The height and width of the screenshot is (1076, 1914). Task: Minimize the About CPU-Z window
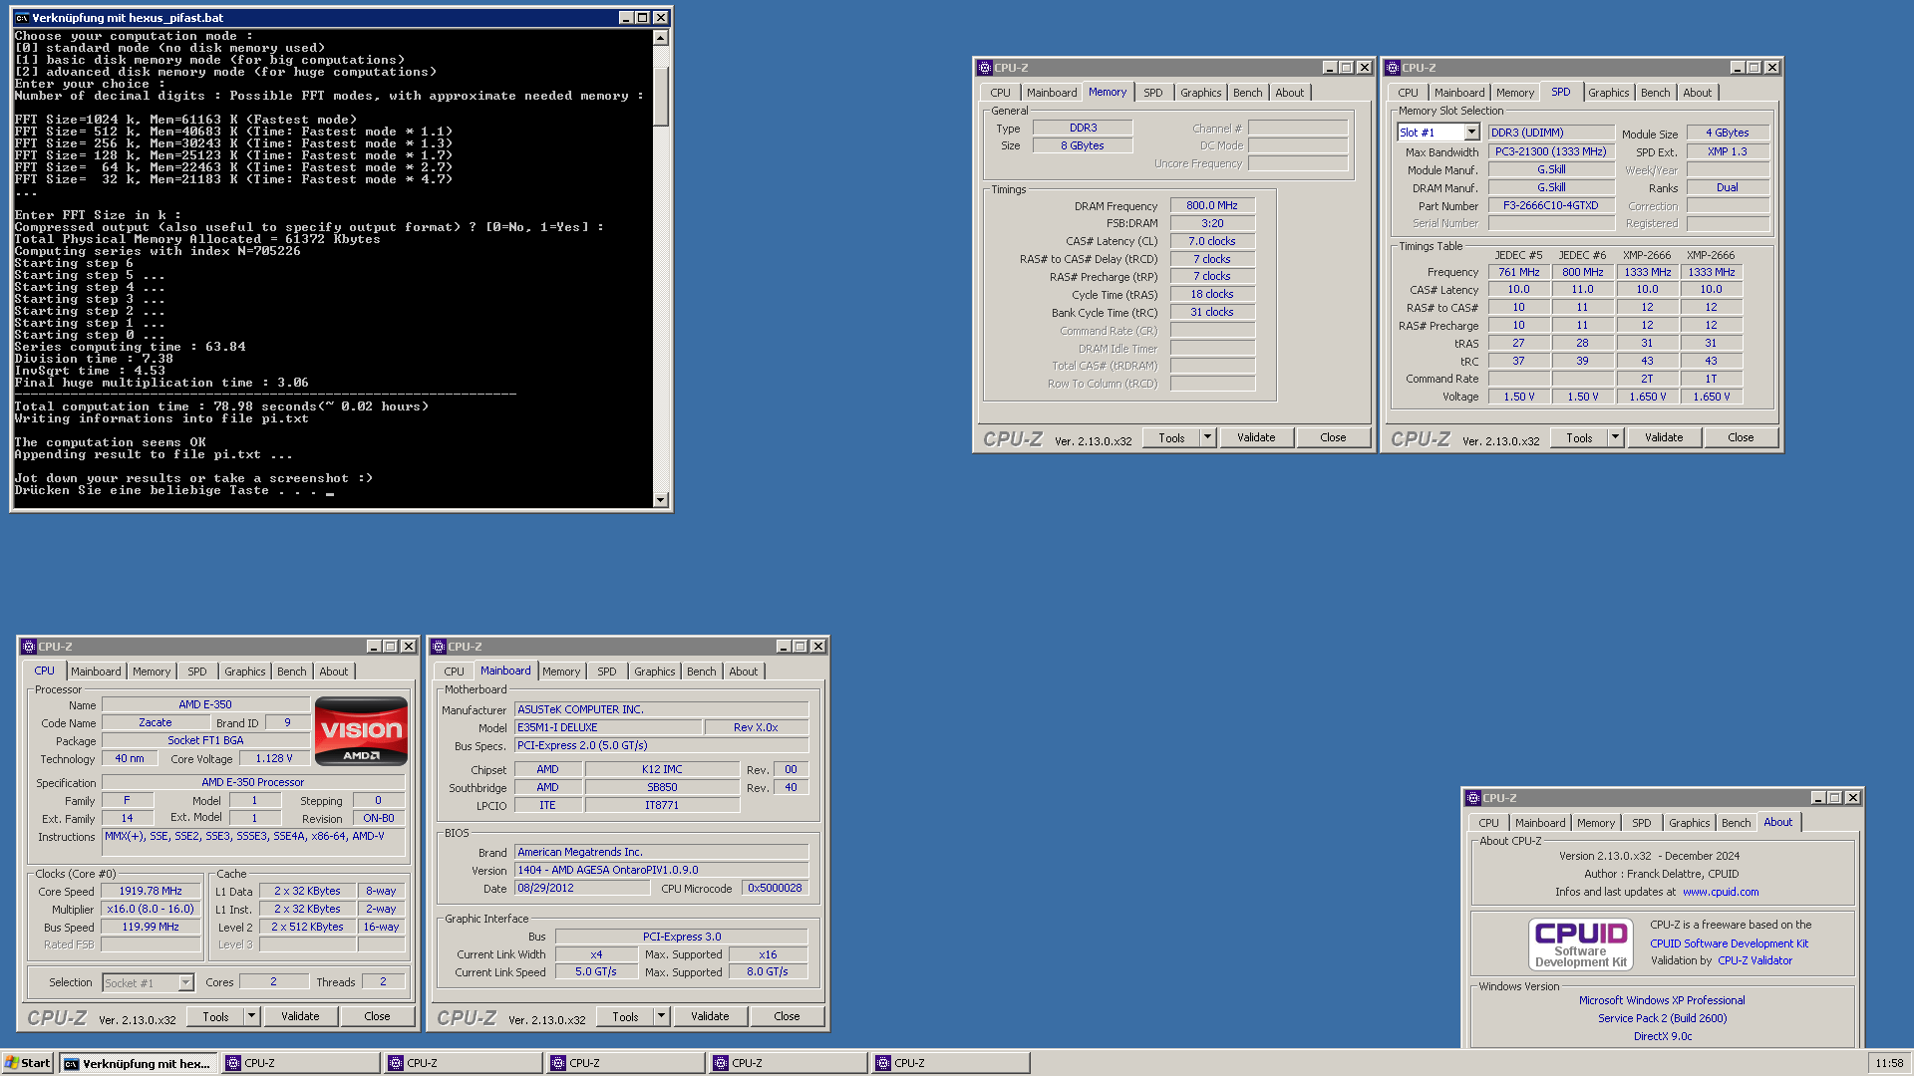[1817, 798]
